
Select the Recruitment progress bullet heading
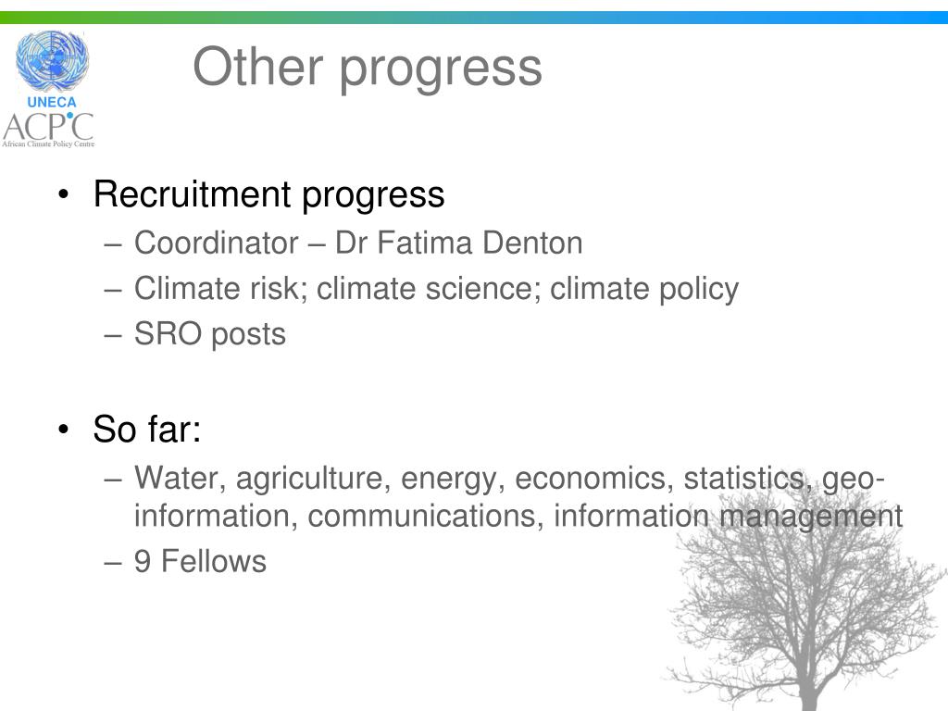pos(269,194)
